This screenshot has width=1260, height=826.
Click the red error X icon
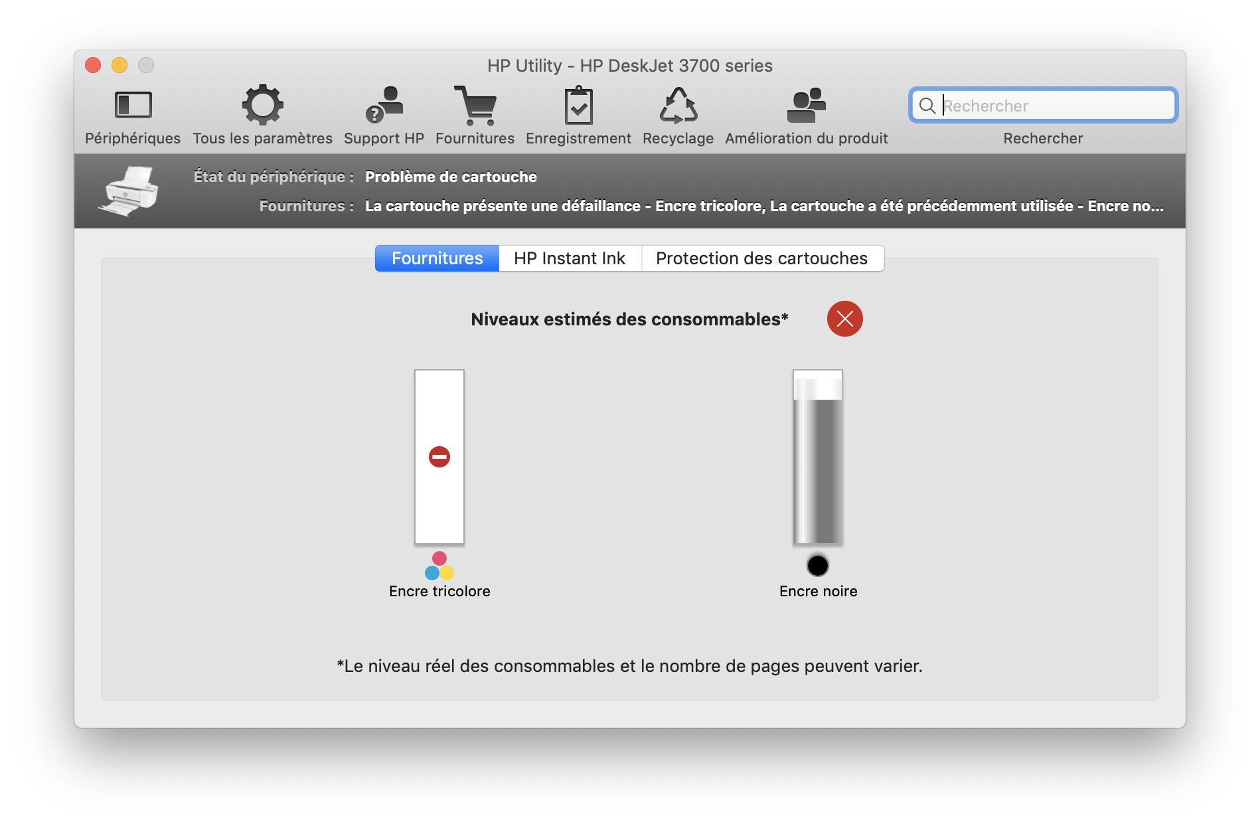point(844,319)
